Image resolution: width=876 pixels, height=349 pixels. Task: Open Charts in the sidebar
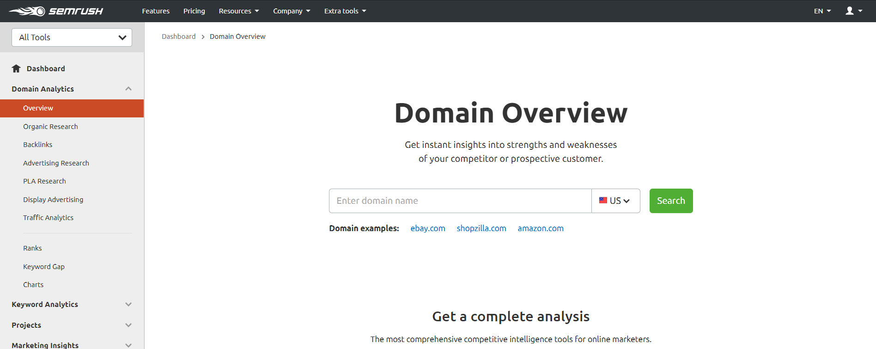(x=33, y=285)
